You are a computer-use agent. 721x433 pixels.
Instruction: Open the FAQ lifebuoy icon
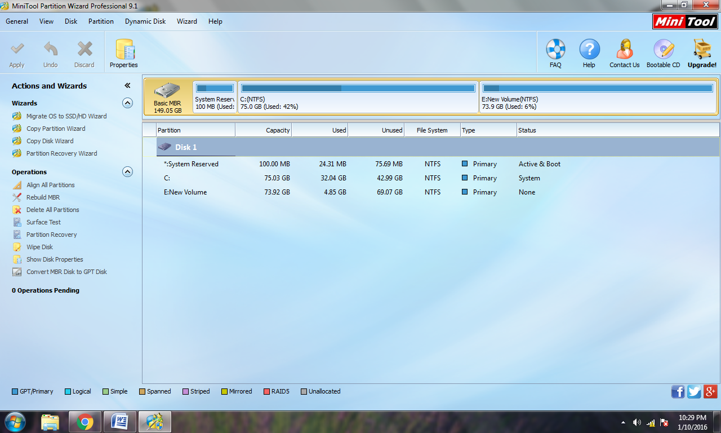555,50
